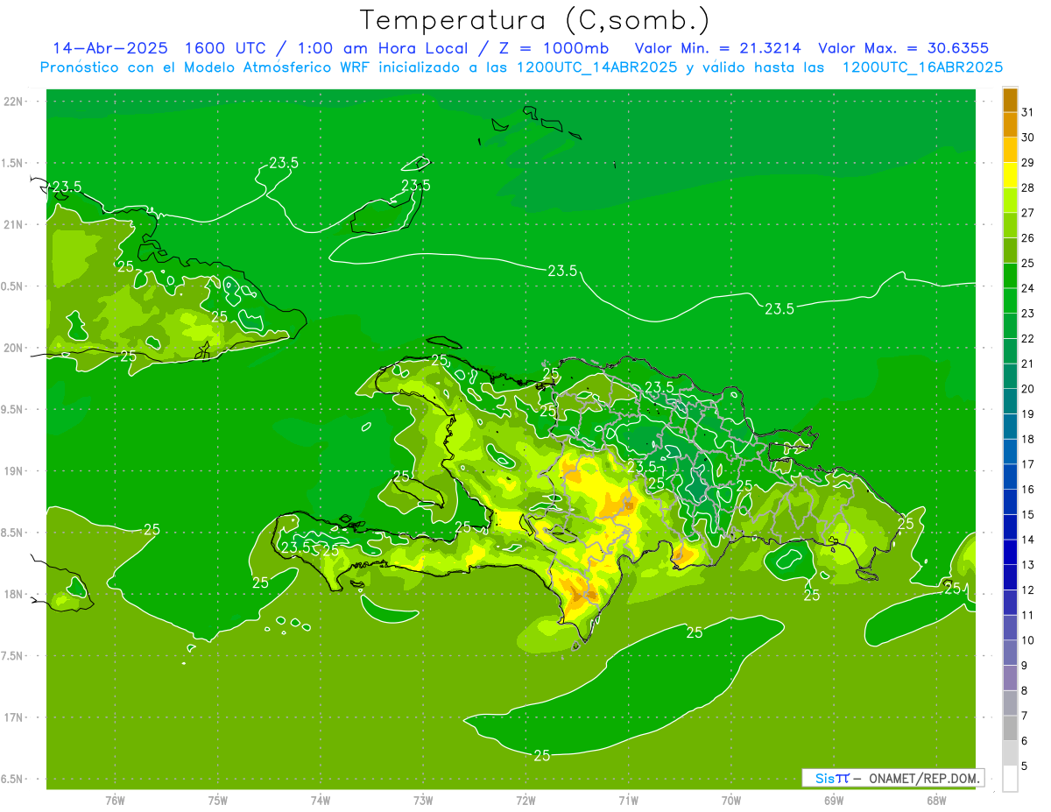Click the '6.5N' latitude axis label
The width and height of the screenshot is (1051, 812).
(13, 779)
